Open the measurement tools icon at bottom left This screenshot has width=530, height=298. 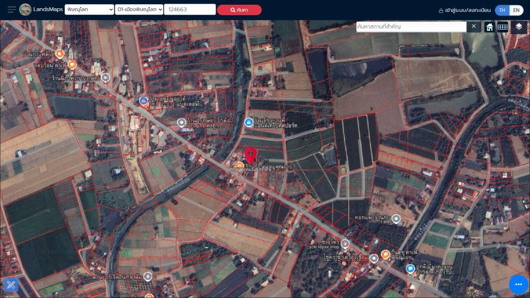click(x=11, y=285)
